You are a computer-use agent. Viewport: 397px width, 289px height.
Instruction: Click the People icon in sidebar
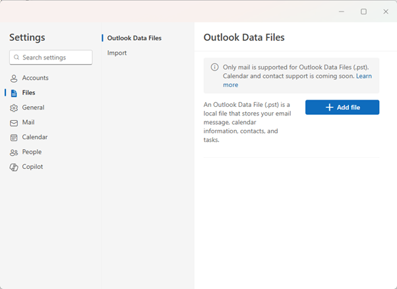(x=14, y=152)
